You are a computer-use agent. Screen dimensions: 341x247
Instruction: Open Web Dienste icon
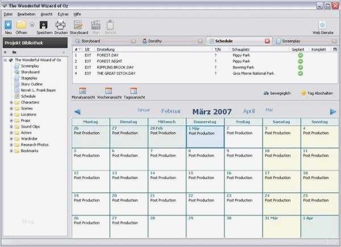322,25
